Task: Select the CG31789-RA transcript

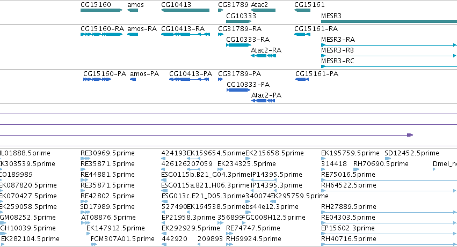Action: 240,29
